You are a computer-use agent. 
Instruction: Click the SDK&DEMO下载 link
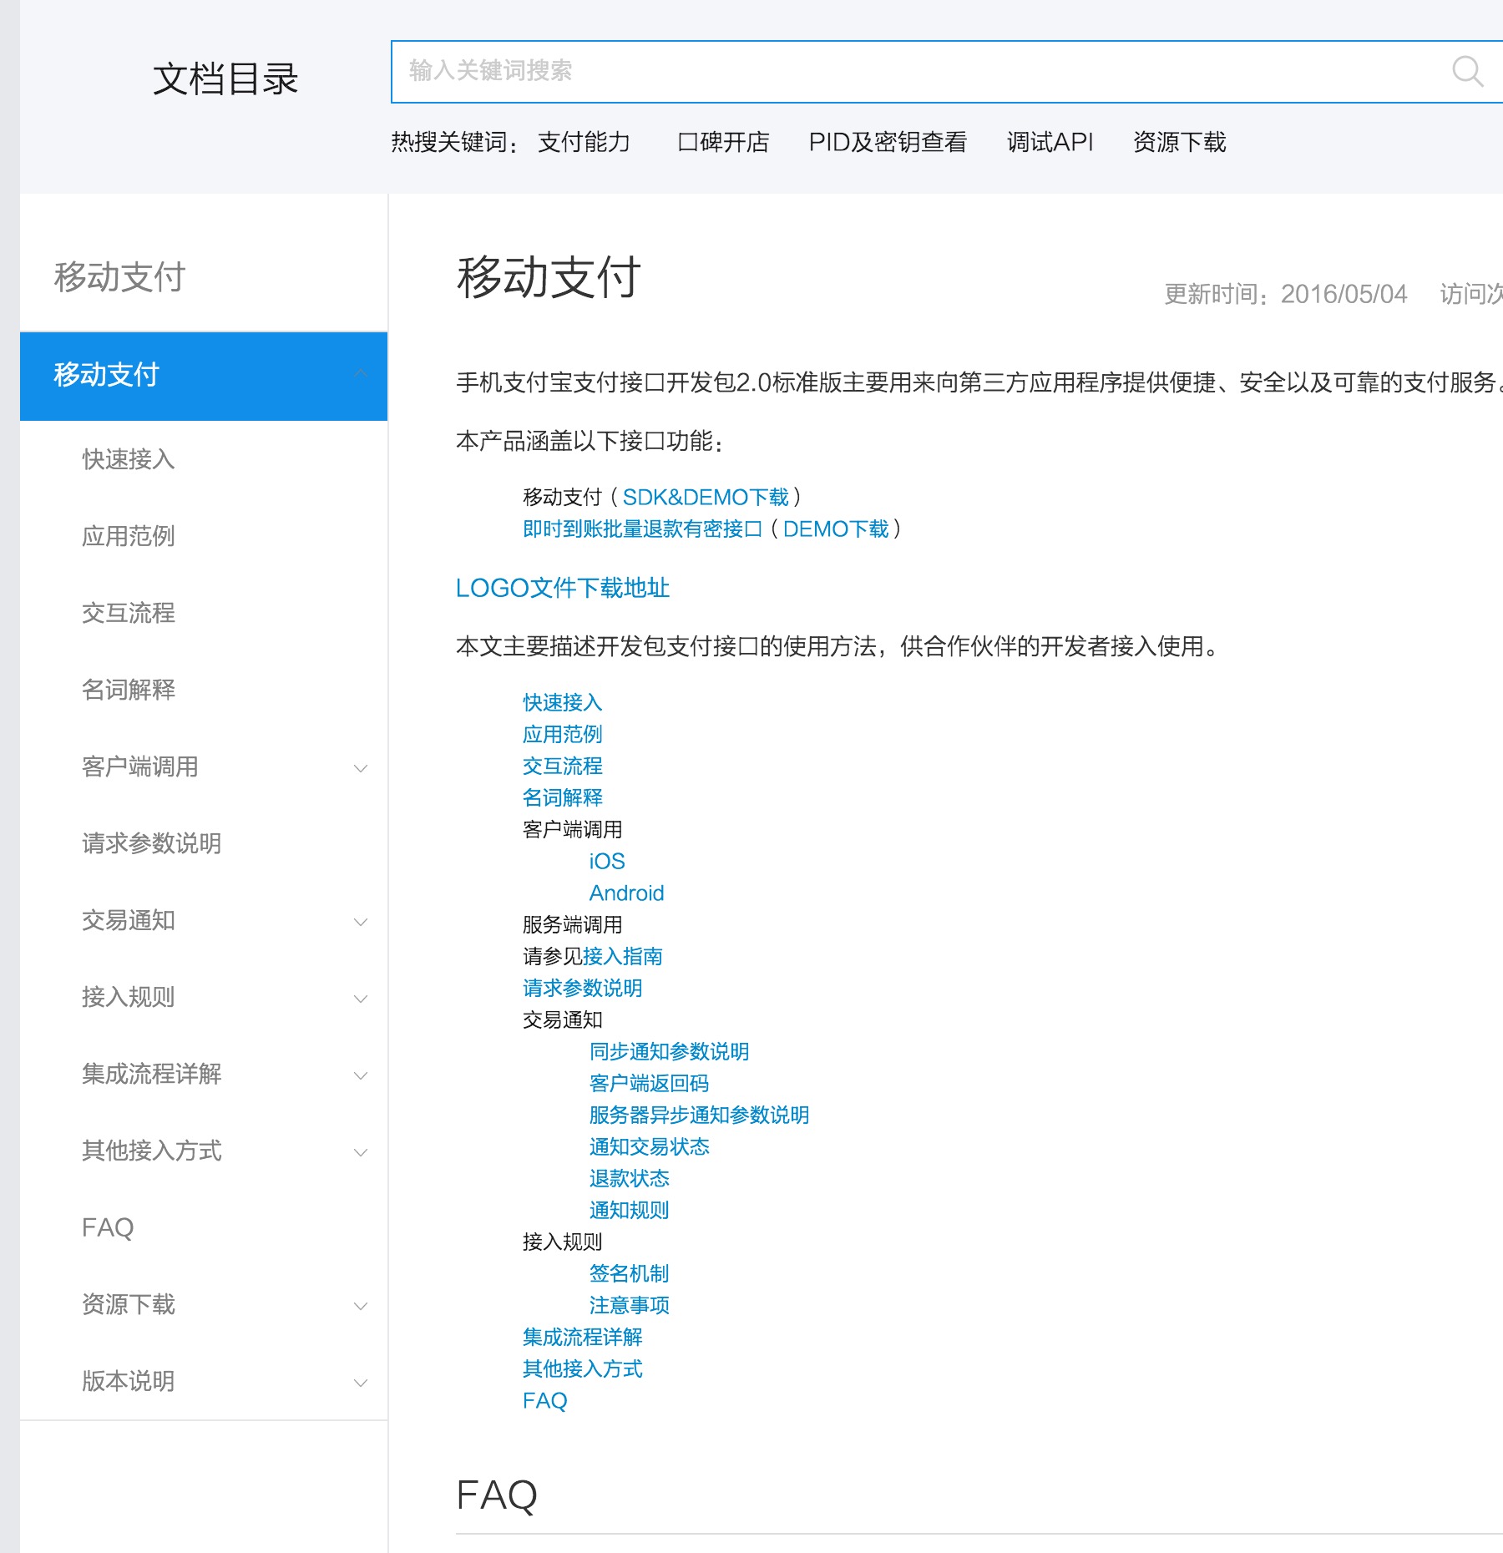point(706,498)
